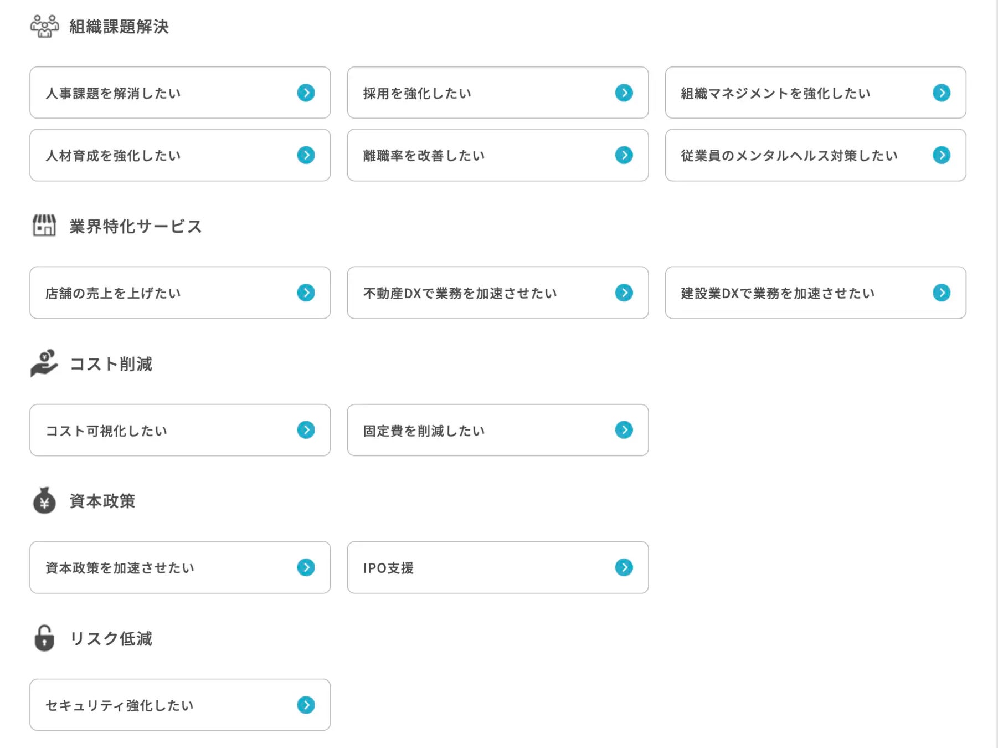Click arrow icon on 組織マネジメントを強化したい

pos(941,93)
